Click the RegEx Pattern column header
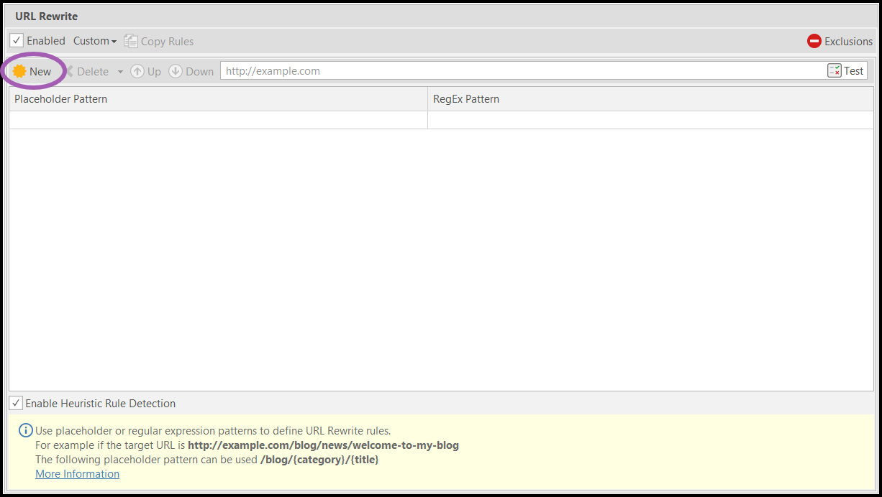 click(x=466, y=99)
